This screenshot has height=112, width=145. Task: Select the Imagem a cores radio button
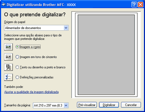[x=17, y=47]
